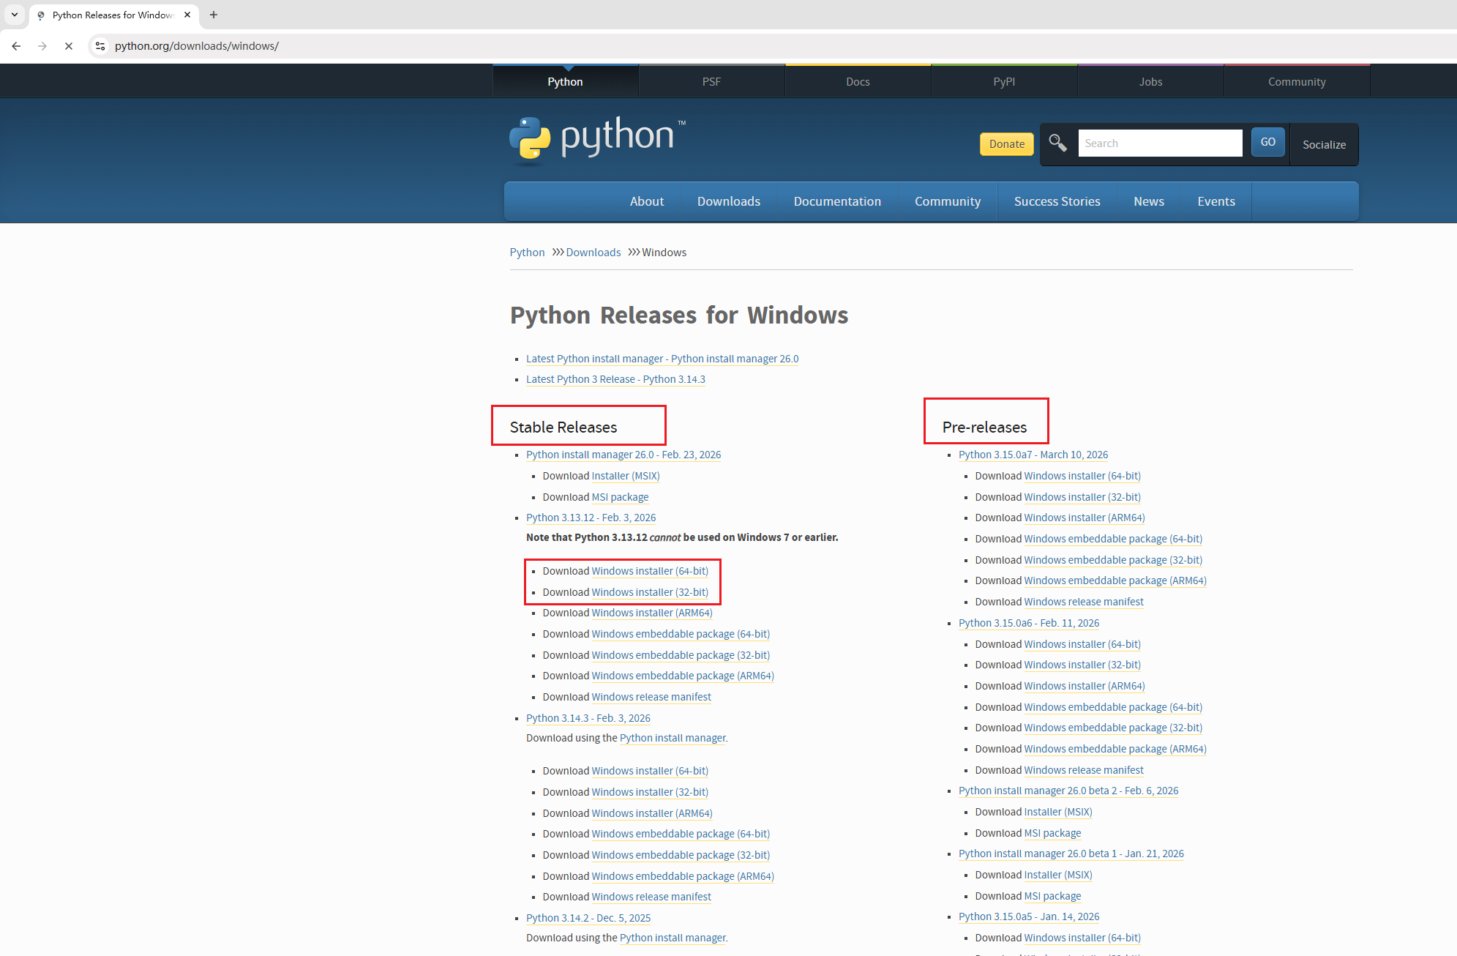This screenshot has width=1457, height=956.
Task: Open the Downloads navigation menu
Action: coord(728,201)
